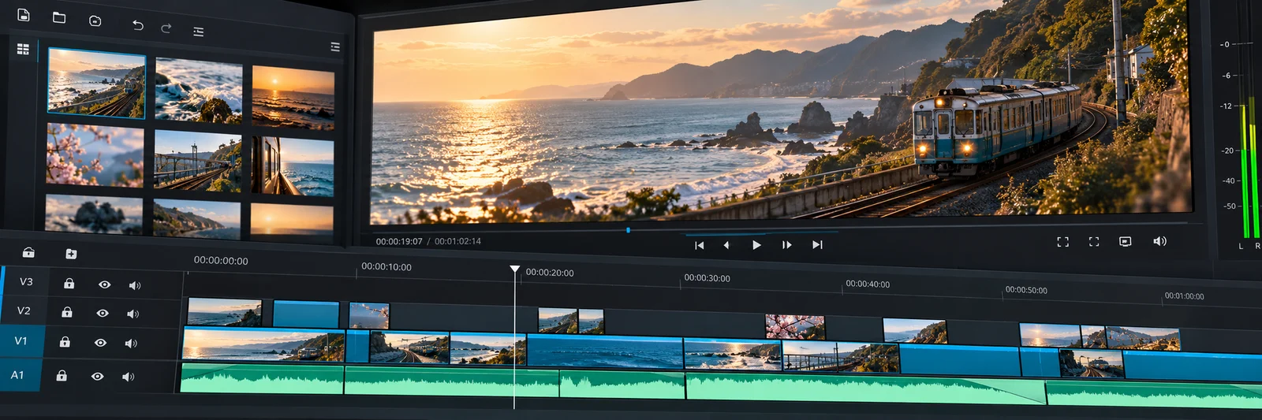Select the cherry blossom clip on V2
The height and width of the screenshot is (420, 1262).
pyautogui.click(x=795, y=326)
